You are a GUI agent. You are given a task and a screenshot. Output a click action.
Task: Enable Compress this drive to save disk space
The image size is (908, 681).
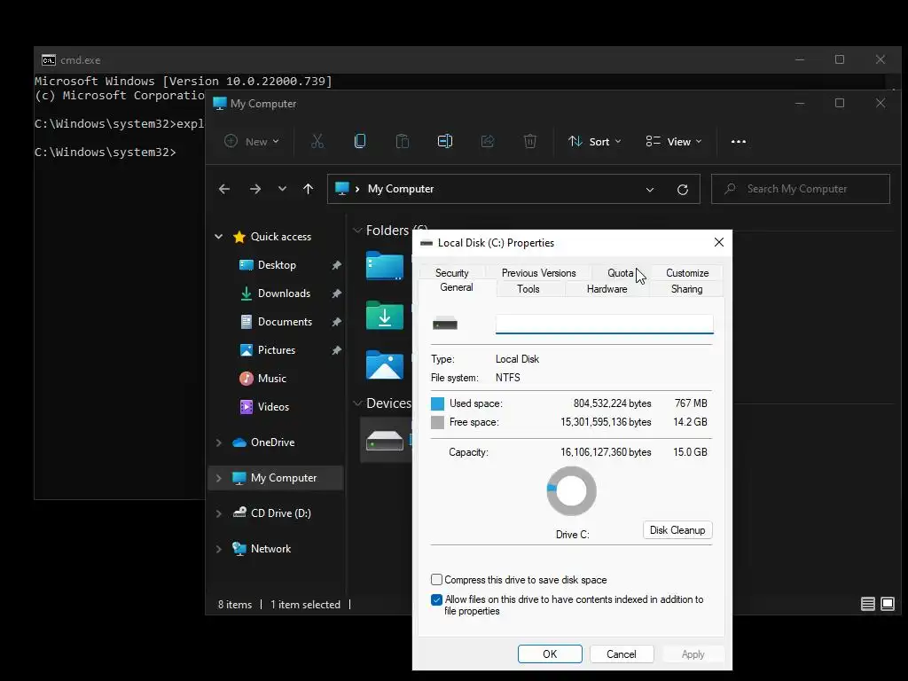[436, 580]
